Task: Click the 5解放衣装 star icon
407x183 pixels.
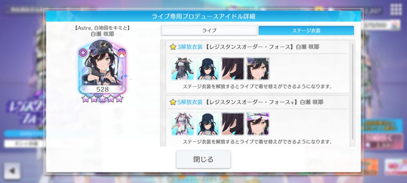Action: tap(173, 102)
